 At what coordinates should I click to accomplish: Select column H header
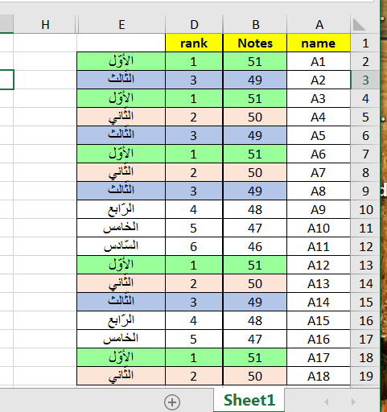point(45,24)
